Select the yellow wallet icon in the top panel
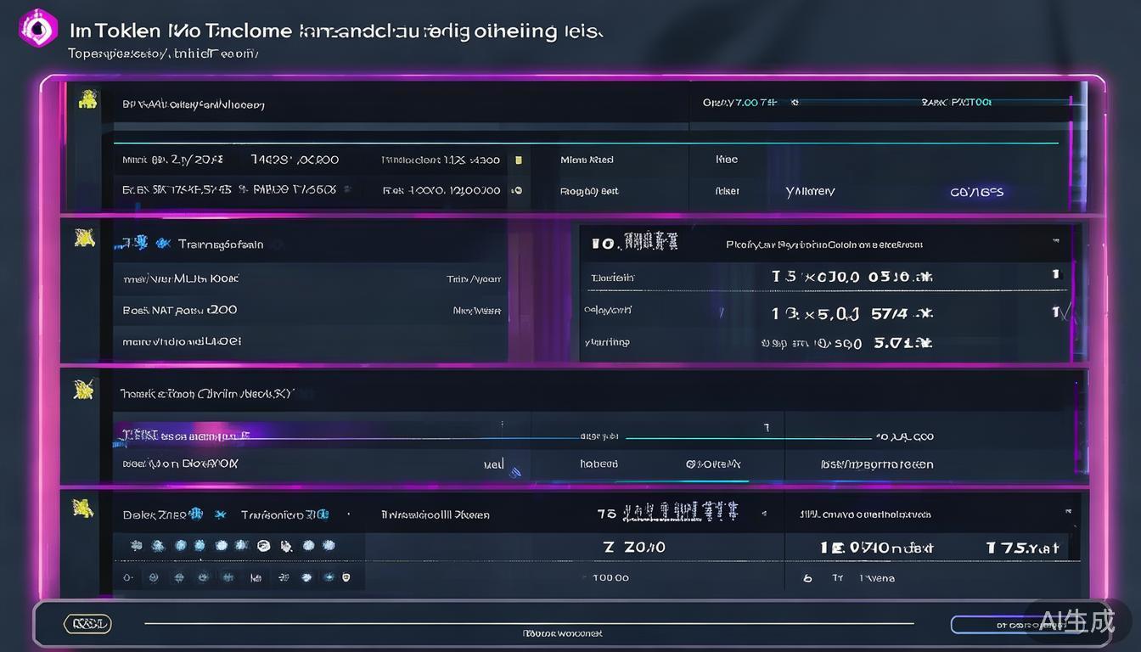 tap(87, 98)
